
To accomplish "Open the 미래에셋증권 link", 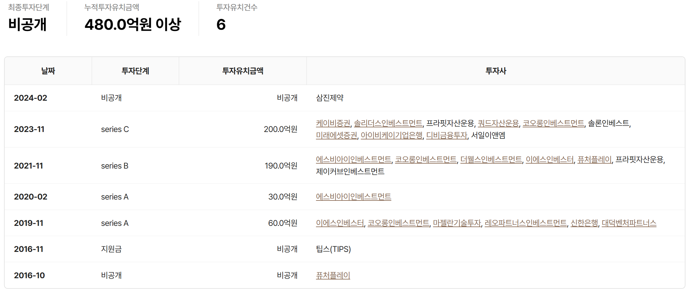I will [x=336, y=135].
